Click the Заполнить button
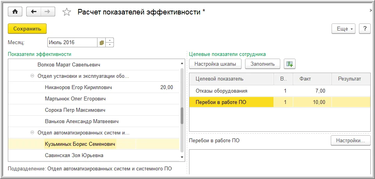Screen dimensions: 375x179 click(x=262, y=64)
